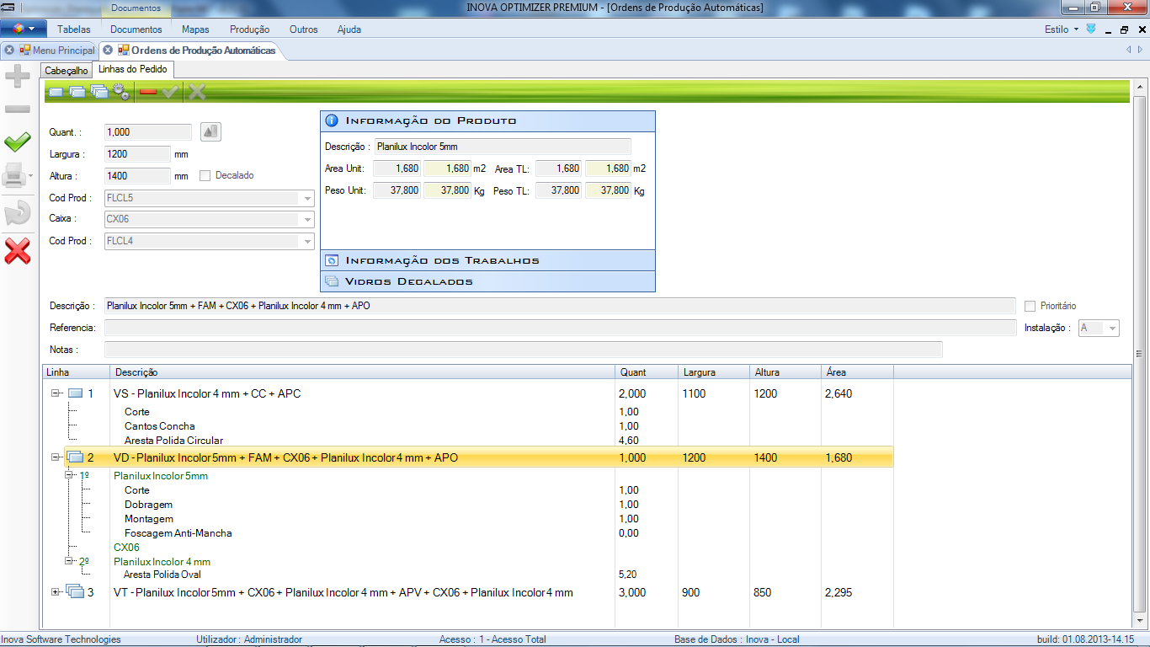Open the Ajuda menu

click(349, 29)
